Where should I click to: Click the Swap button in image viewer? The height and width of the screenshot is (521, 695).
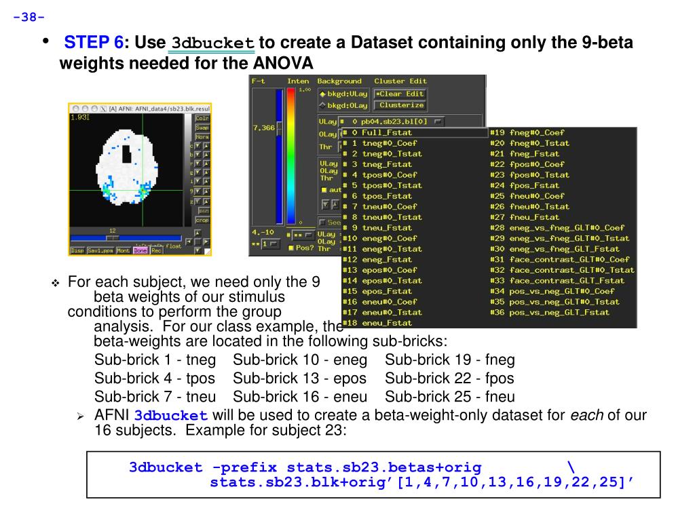tap(202, 128)
